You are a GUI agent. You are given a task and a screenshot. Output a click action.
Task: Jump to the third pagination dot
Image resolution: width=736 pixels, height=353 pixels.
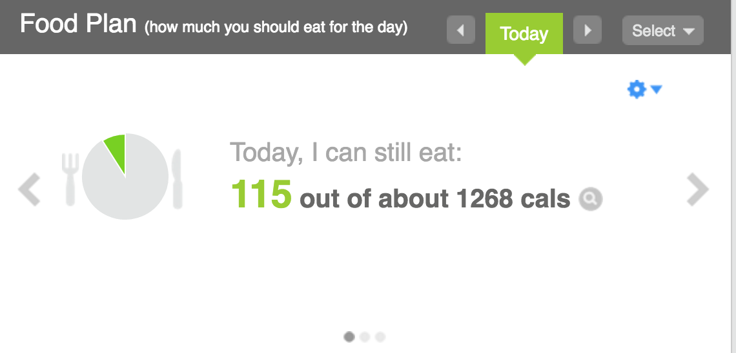click(x=380, y=336)
